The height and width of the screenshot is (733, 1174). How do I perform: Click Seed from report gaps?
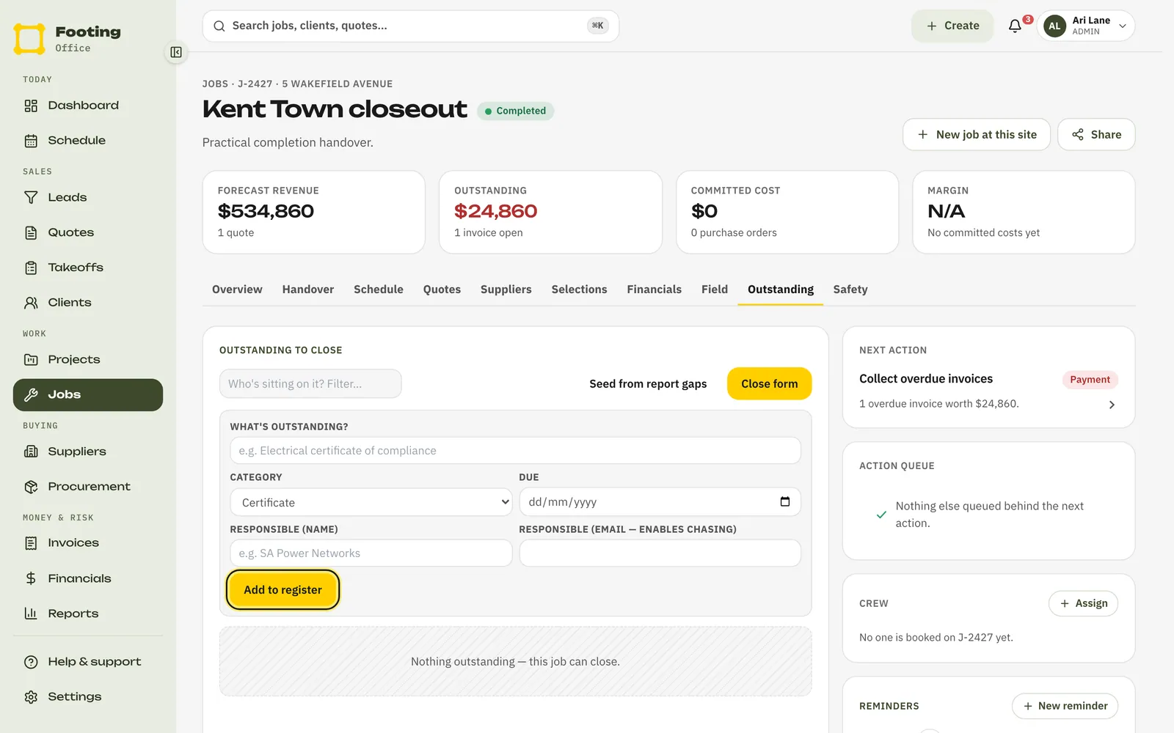click(648, 384)
